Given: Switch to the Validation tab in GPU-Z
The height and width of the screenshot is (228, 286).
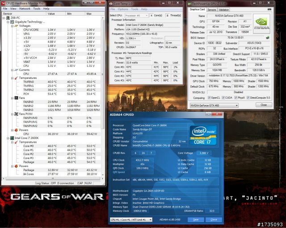Looking at the screenshot, I should 223,10.
